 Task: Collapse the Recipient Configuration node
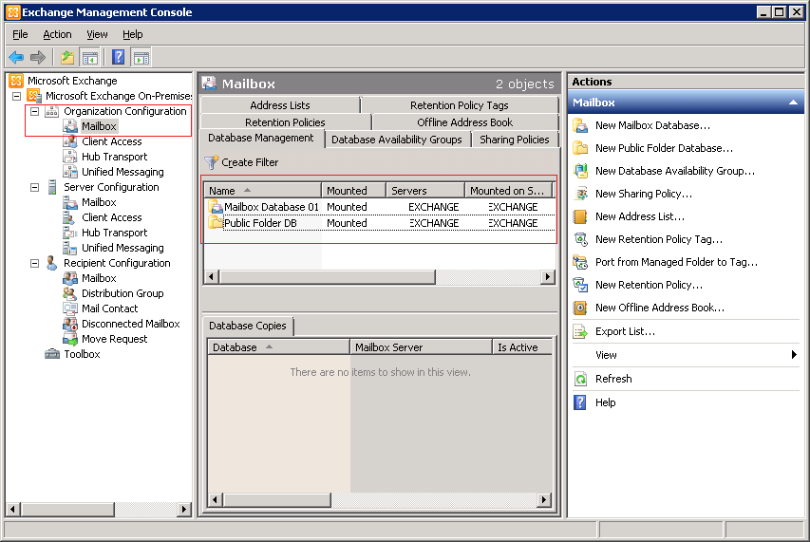tap(34, 263)
